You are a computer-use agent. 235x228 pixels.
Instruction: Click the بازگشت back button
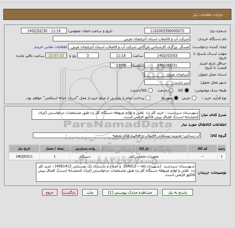pos(70,192)
